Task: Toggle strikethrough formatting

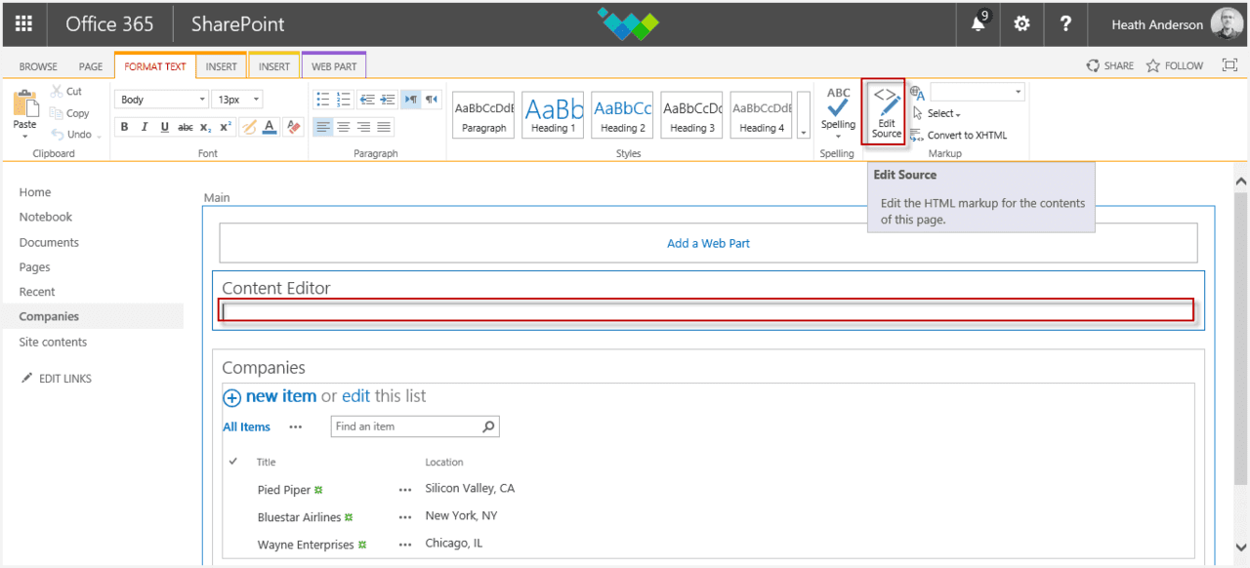Action: (x=185, y=127)
